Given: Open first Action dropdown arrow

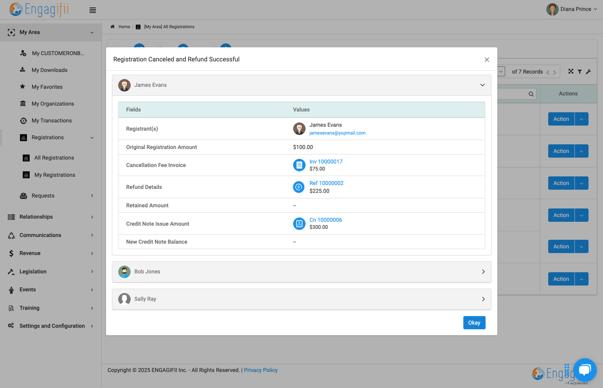Looking at the screenshot, I should (x=581, y=119).
